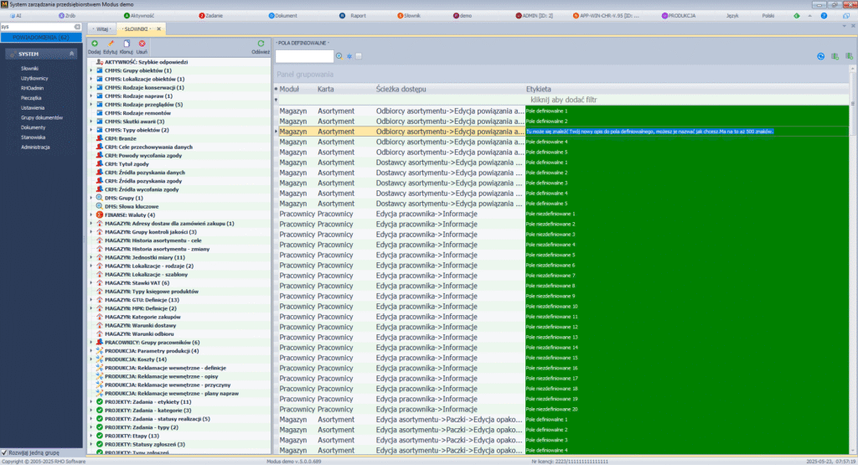Click the cascading windows icon, top right
Viewport: 858px width, 465px height.
click(846, 16)
